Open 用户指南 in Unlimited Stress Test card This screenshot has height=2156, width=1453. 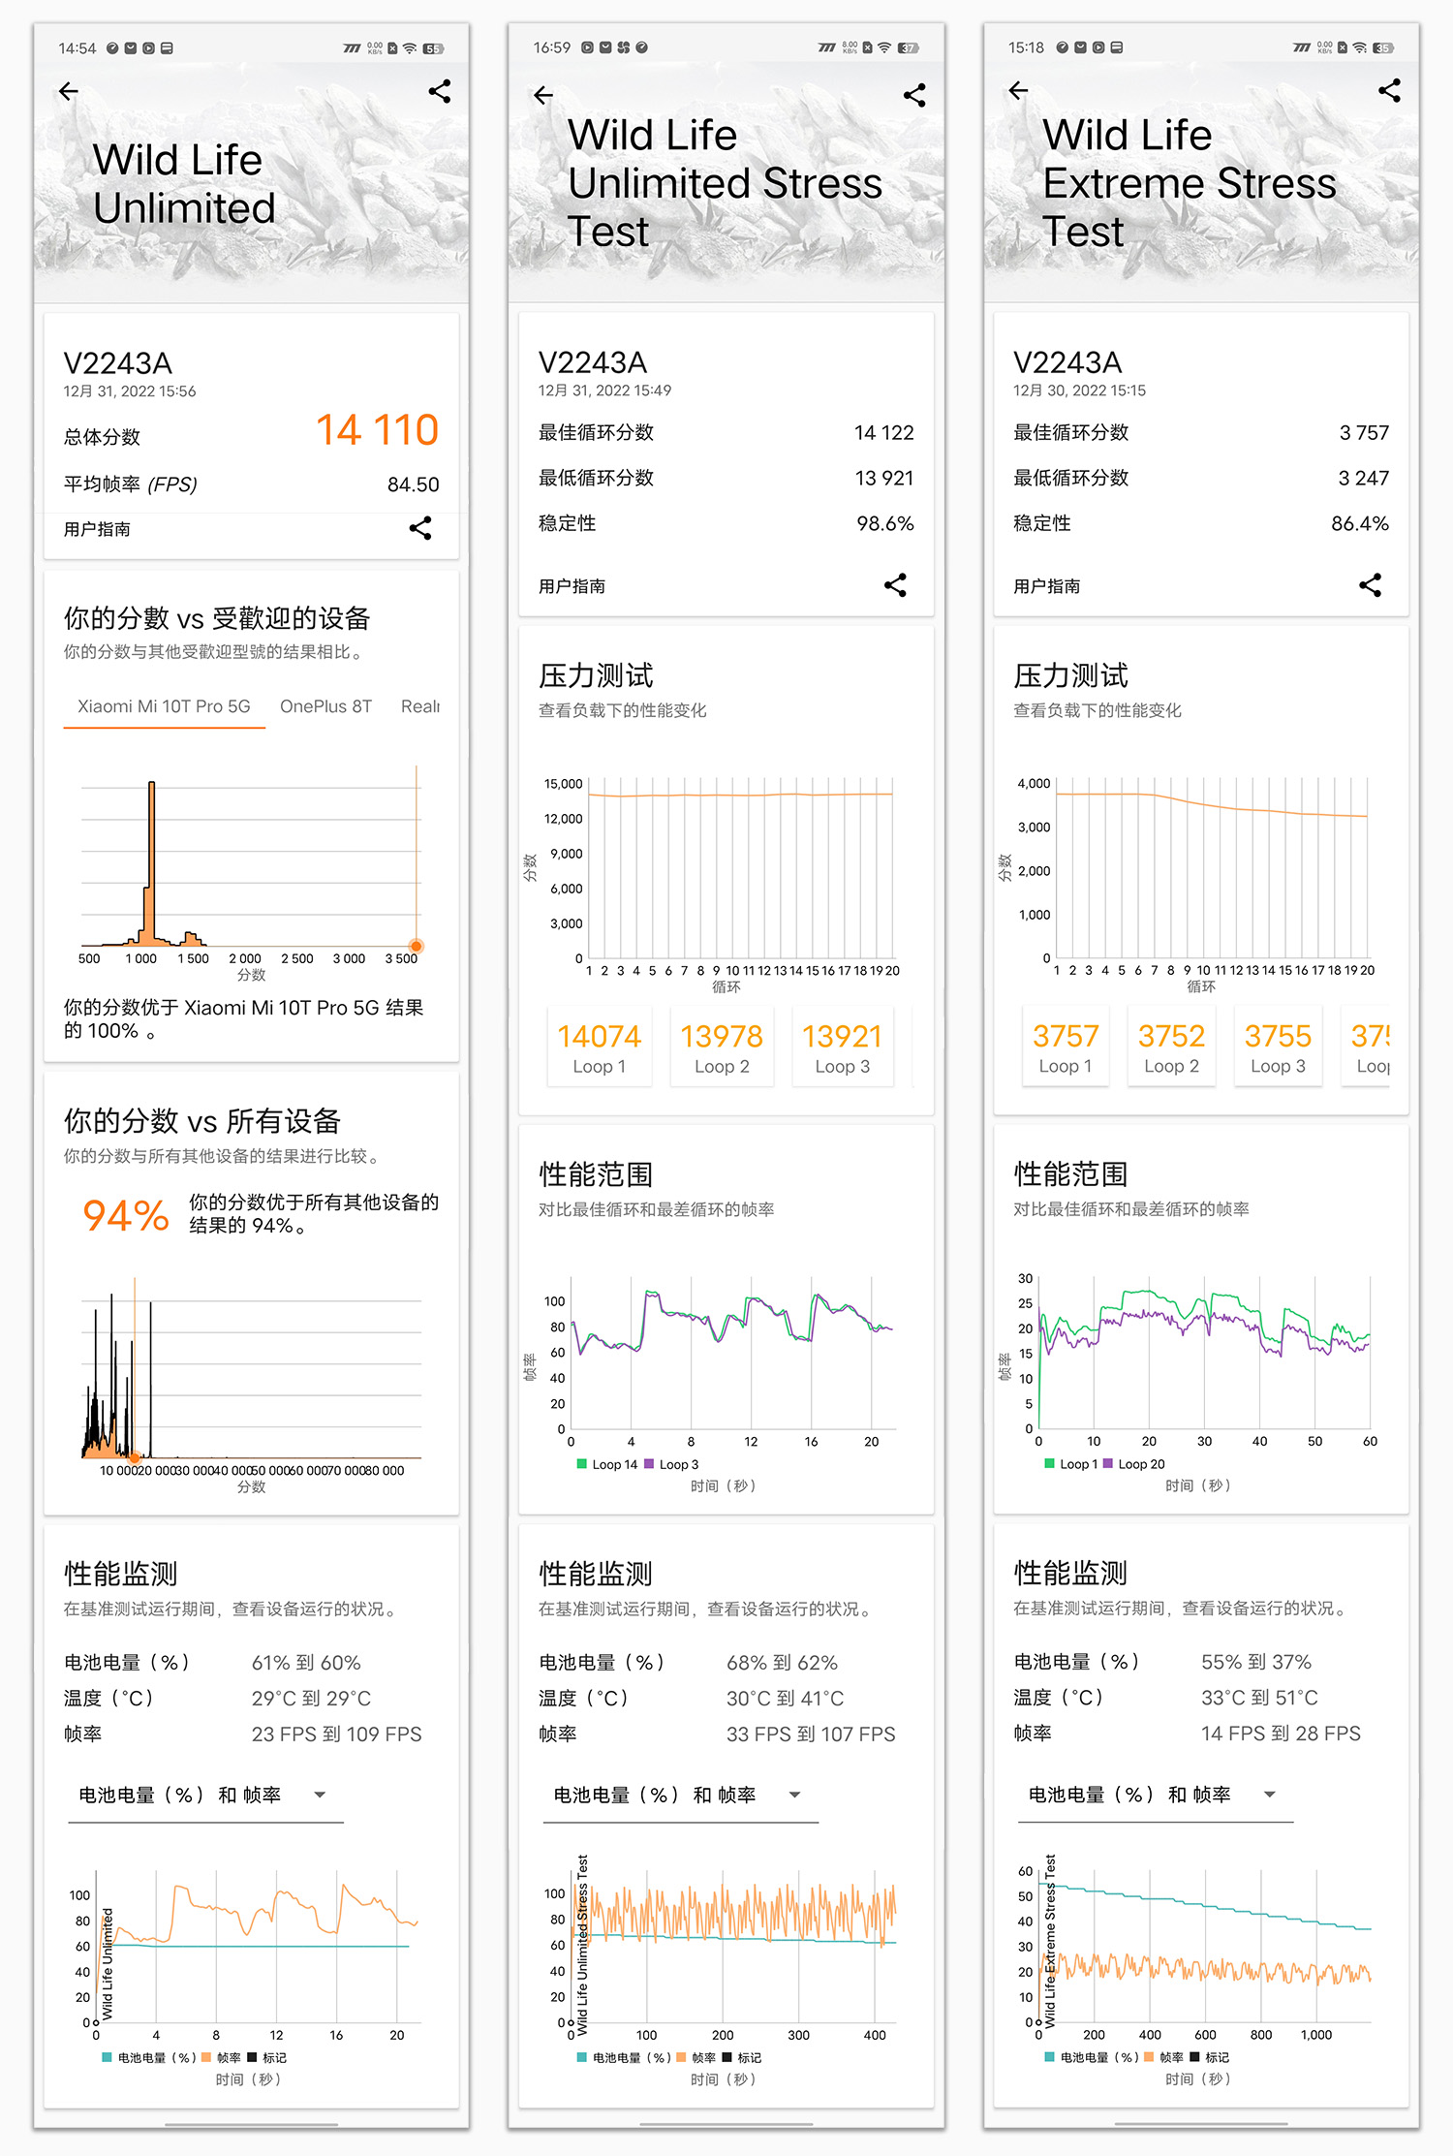point(572,586)
